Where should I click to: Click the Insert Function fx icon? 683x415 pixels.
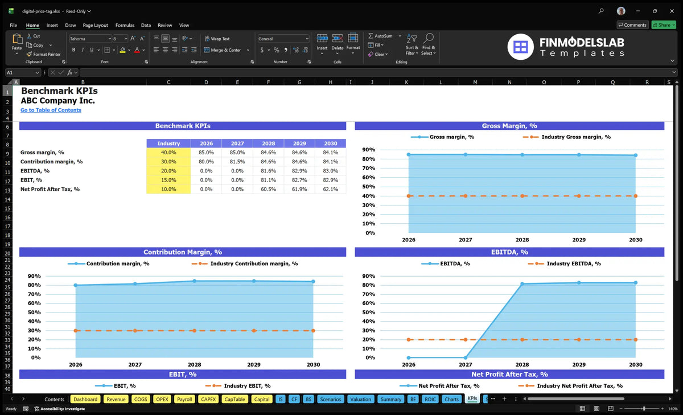point(70,72)
